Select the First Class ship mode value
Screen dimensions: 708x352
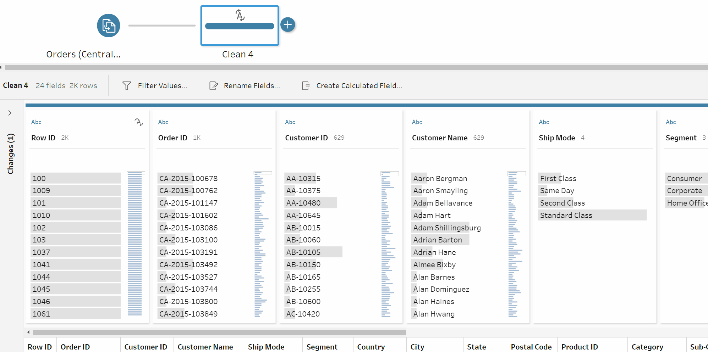558,179
